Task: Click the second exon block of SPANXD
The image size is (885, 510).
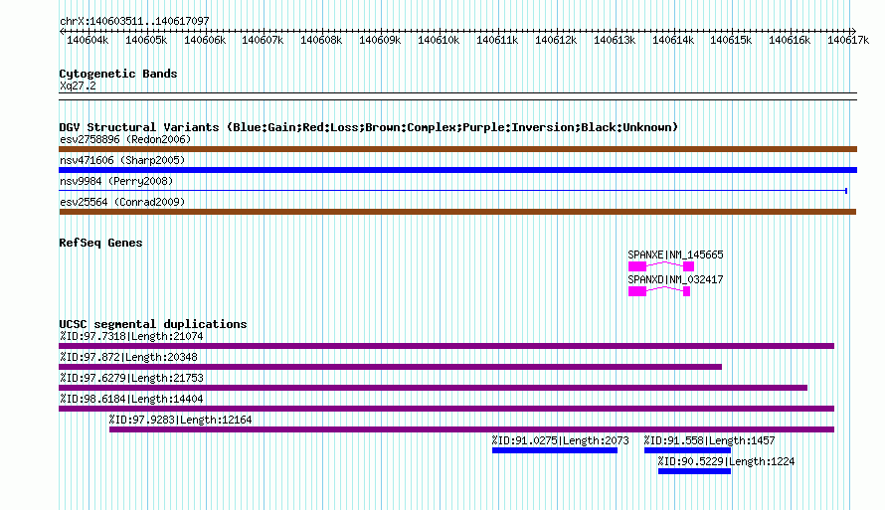Action: (x=686, y=291)
